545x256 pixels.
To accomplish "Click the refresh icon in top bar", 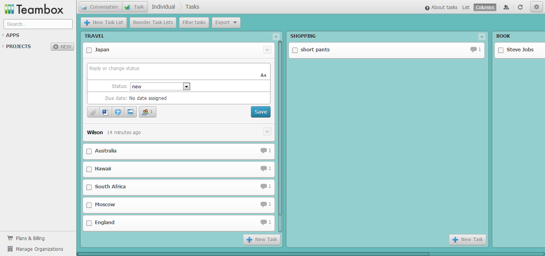I will [520, 7].
